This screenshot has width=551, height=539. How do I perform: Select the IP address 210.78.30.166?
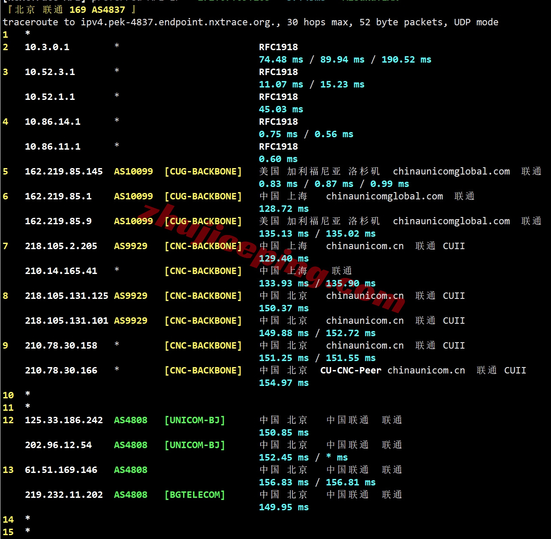61,370
